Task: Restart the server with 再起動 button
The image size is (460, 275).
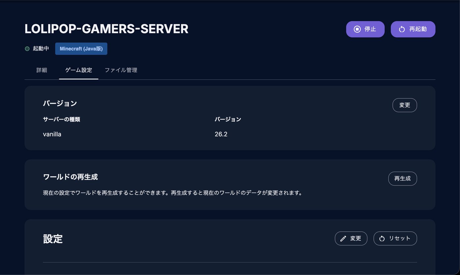Action: tap(413, 29)
